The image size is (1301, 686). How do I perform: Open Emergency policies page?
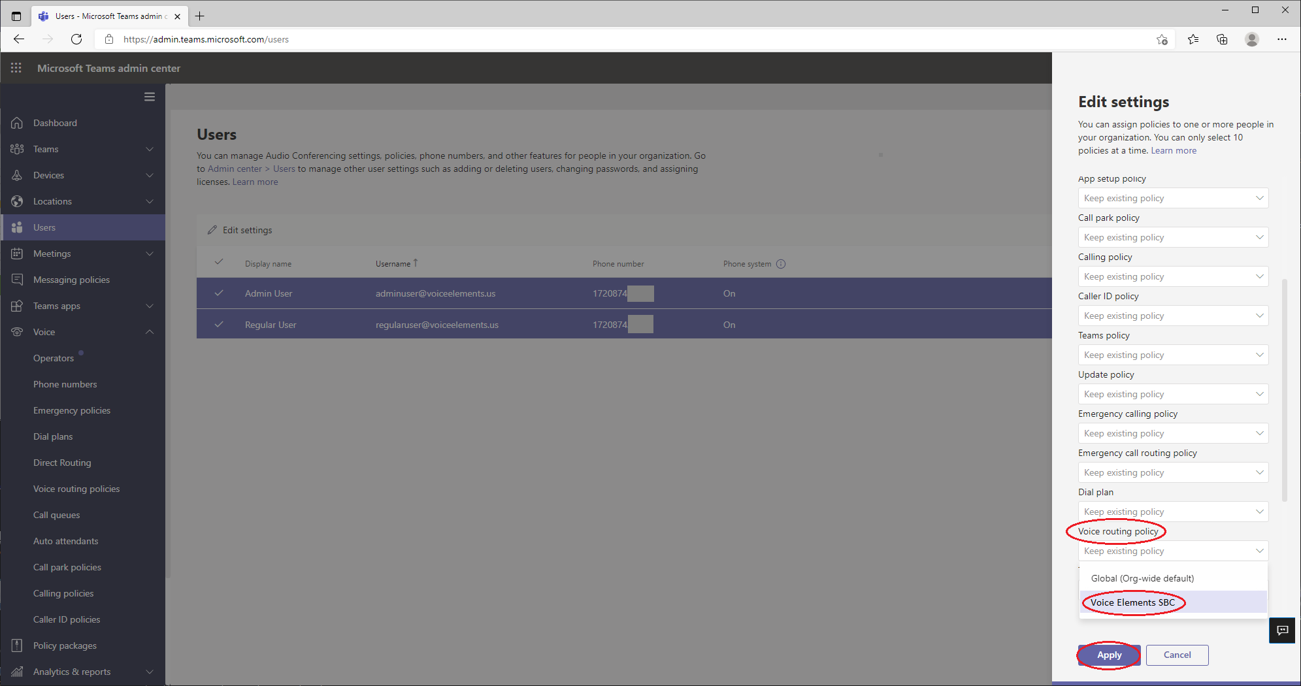point(72,410)
